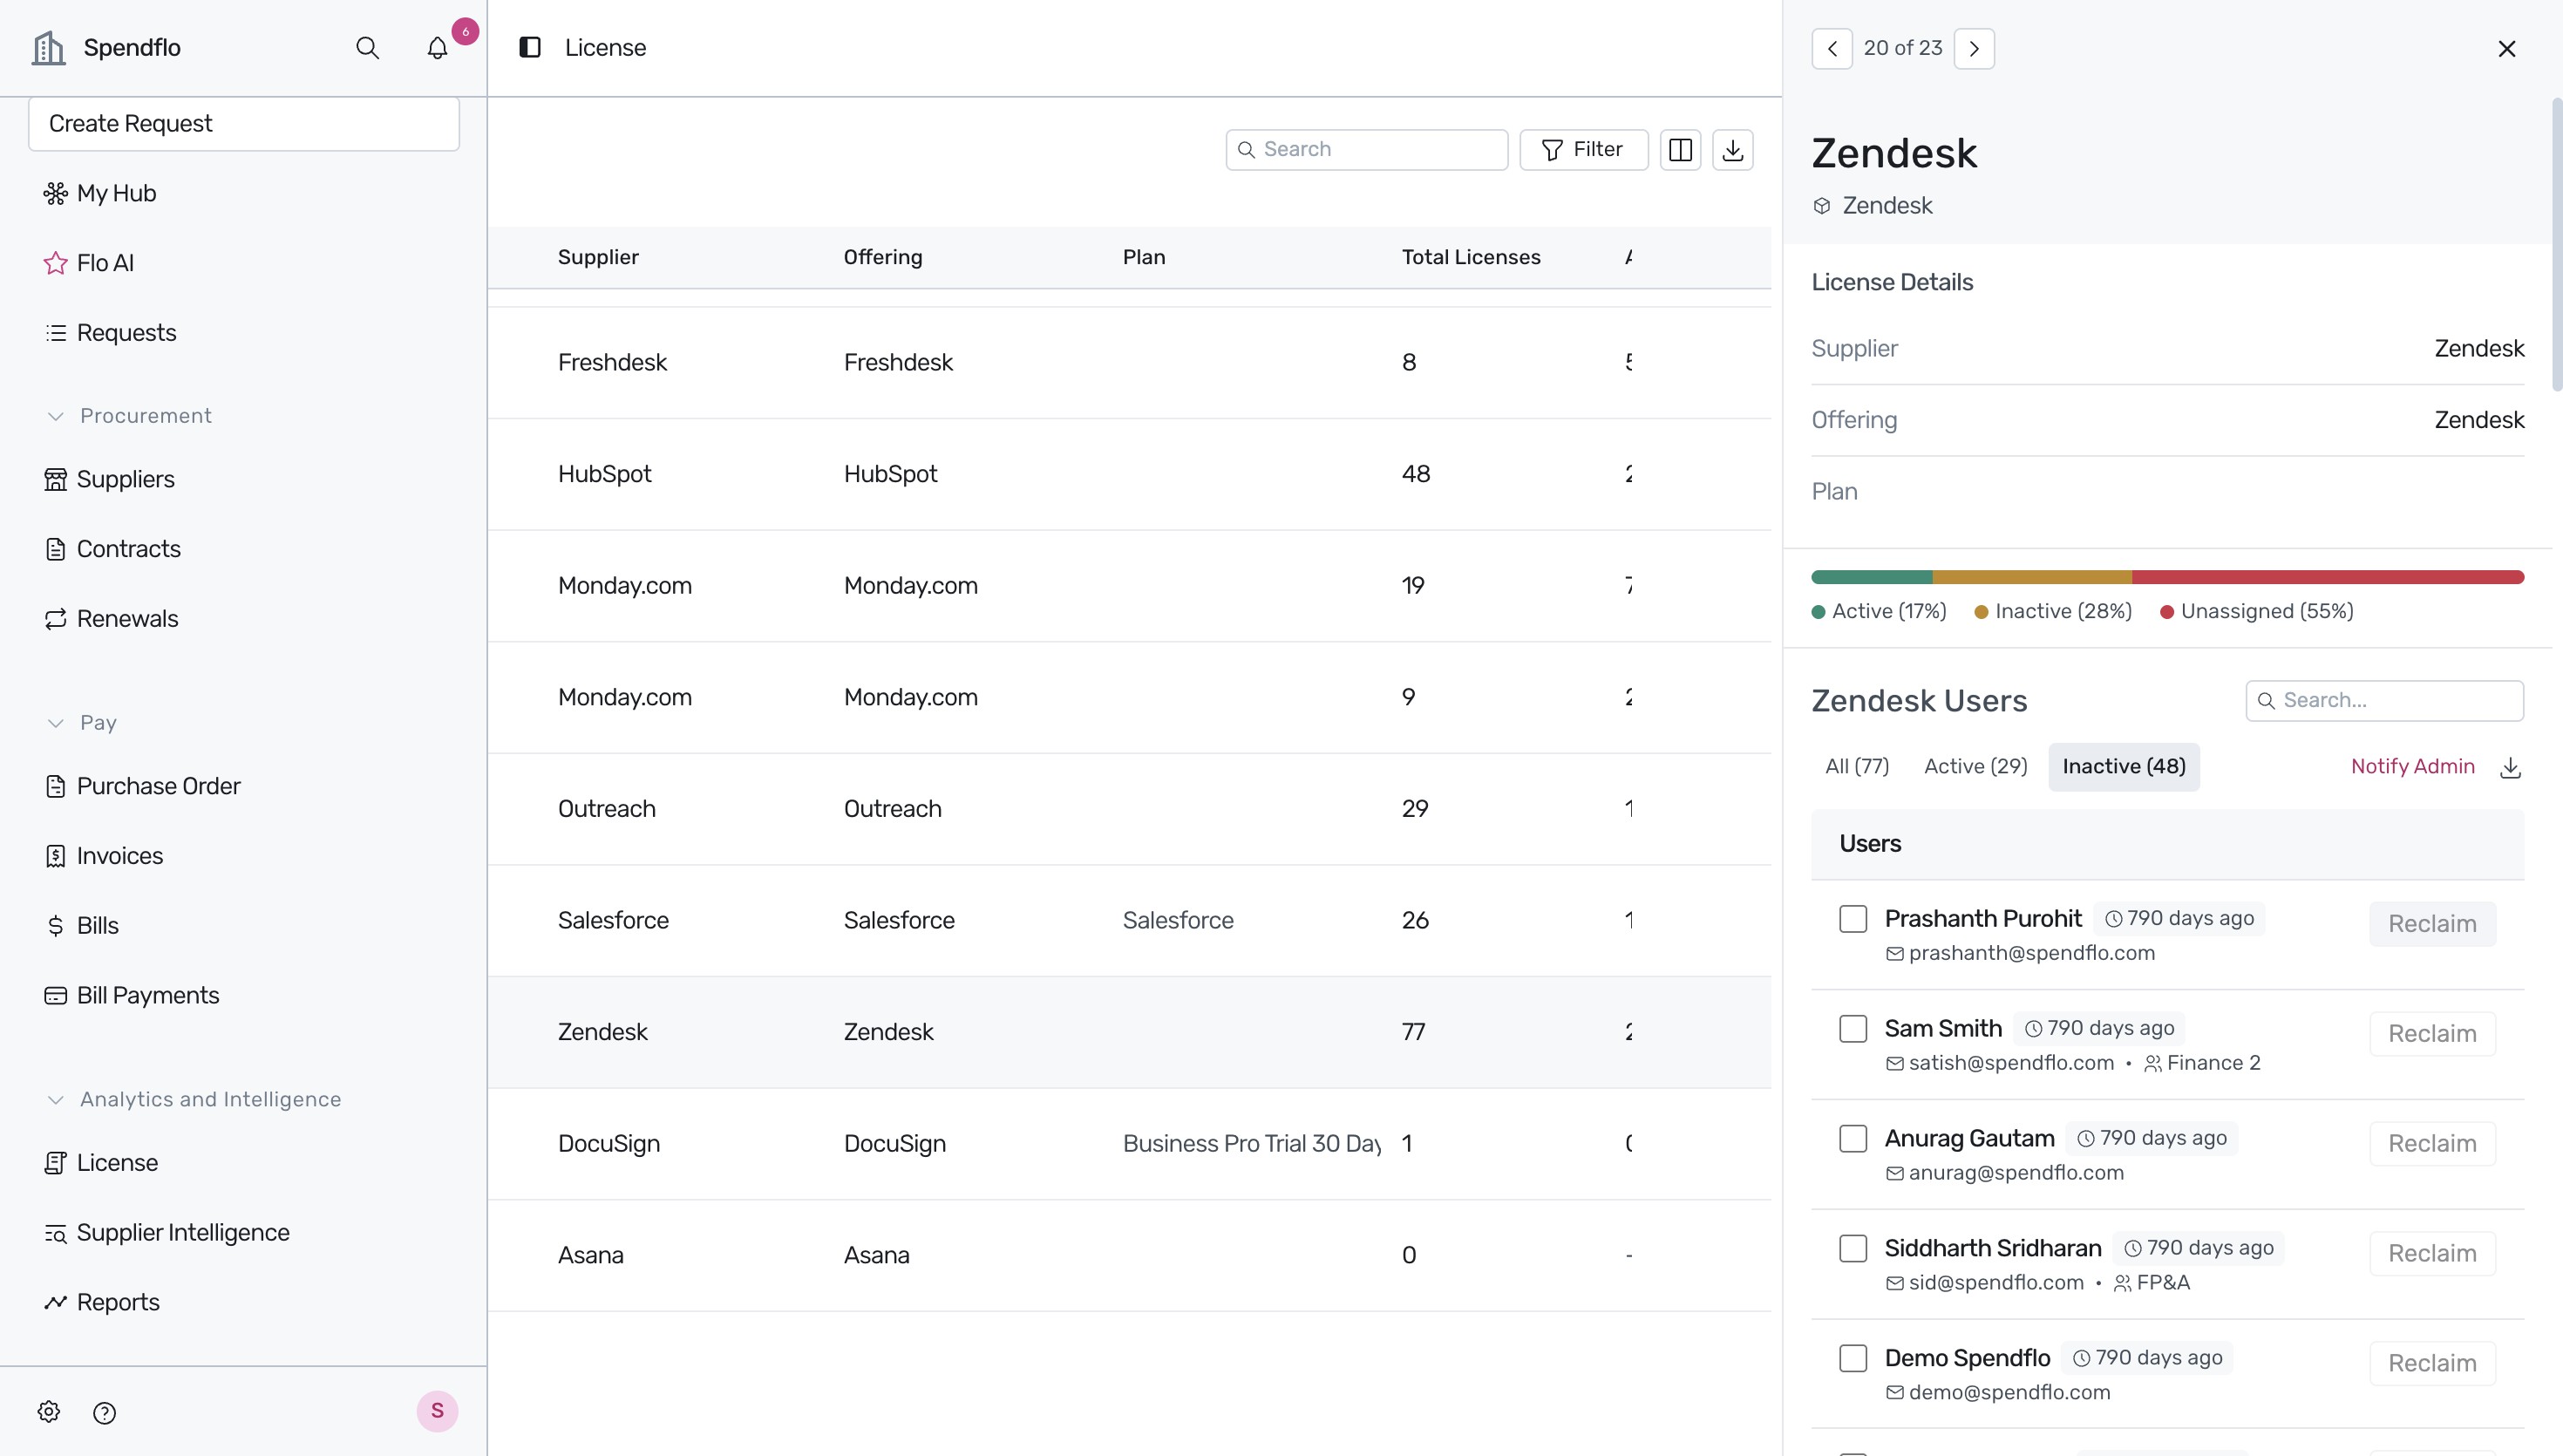Collapse the Procurement section
The width and height of the screenshot is (2563, 1456).
(129, 416)
